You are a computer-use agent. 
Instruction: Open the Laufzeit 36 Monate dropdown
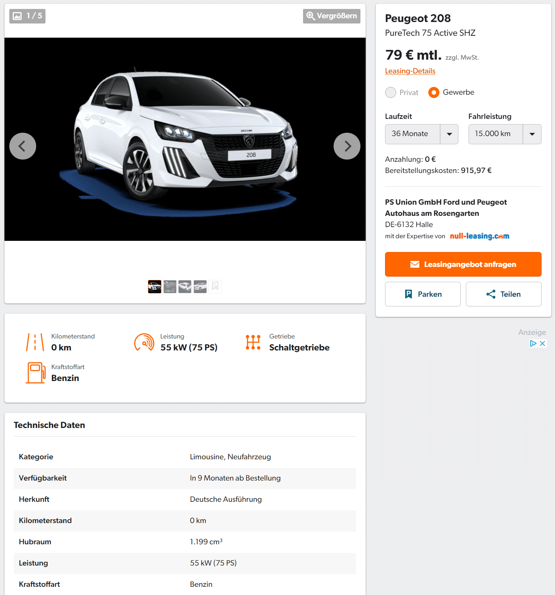[422, 134]
